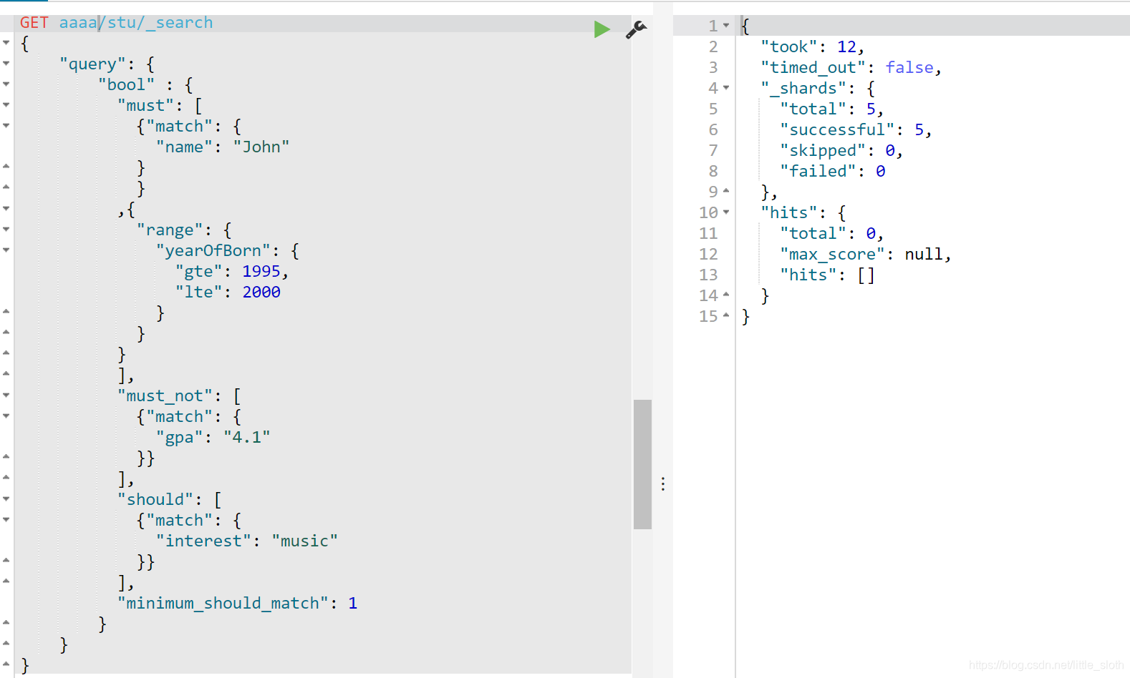Click the "minimum_should_match" key
This screenshot has width=1130, height=678.
(x=223, y=603)
